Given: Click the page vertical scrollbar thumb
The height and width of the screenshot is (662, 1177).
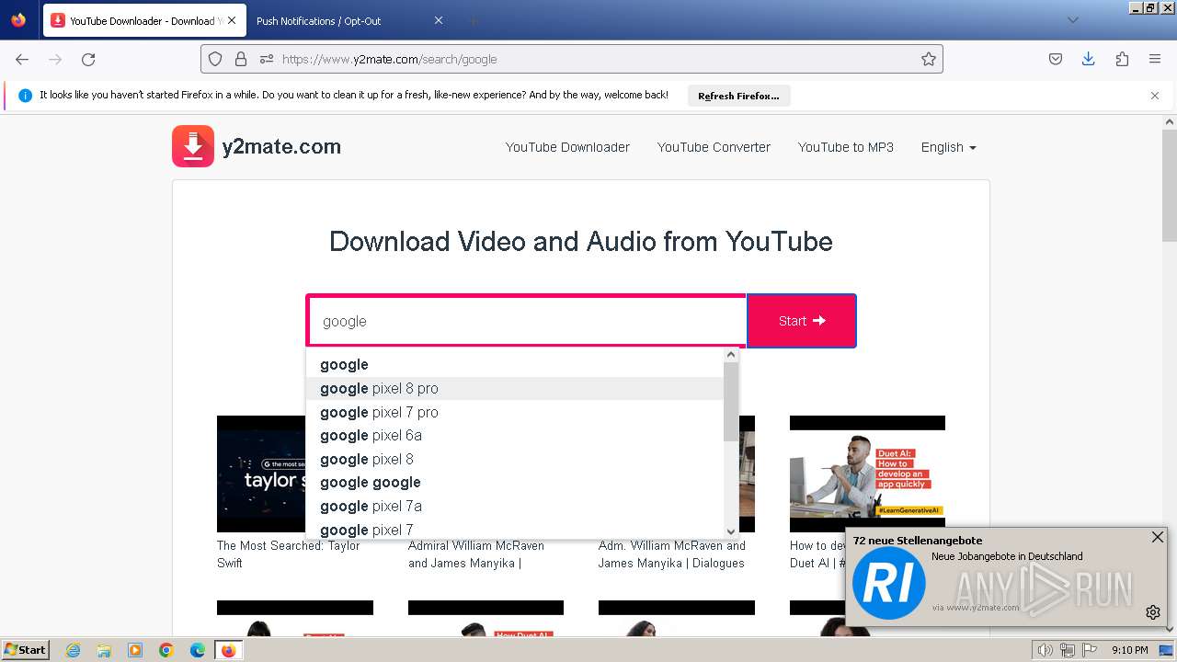Looking at the screenshot, I should (x=1170, y=184).
